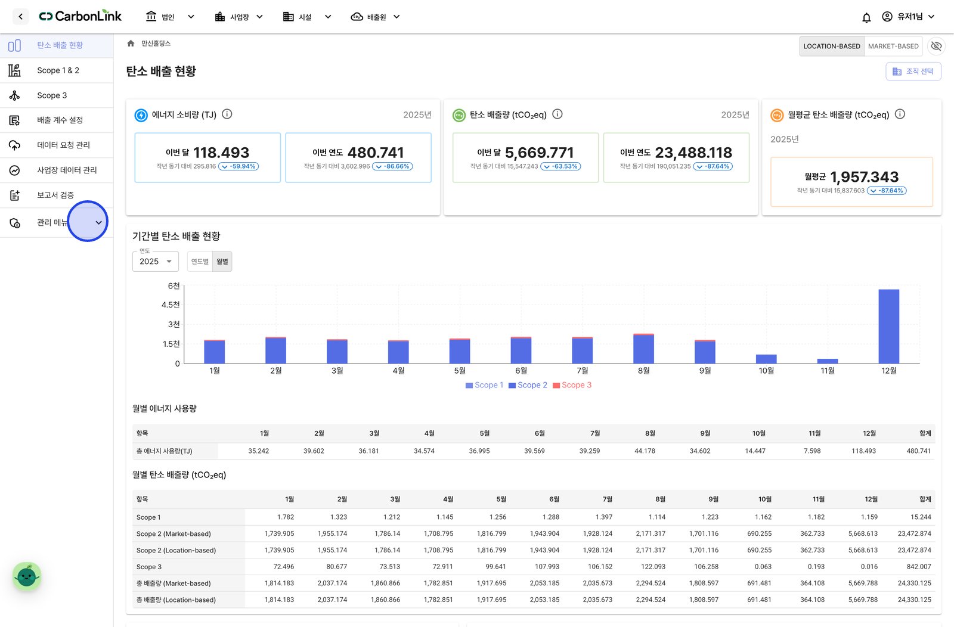This screenshot has height=627, width=954.
Task: Switch to MARKET-BASED mode
Action: (x=893, y=46)
